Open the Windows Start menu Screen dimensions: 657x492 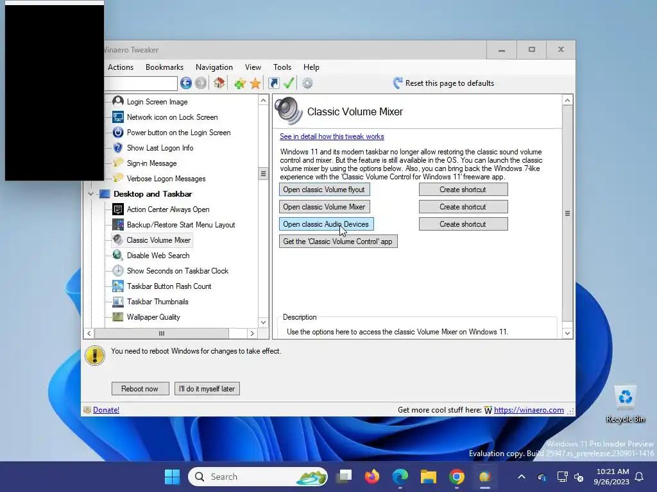pos(172,477)
